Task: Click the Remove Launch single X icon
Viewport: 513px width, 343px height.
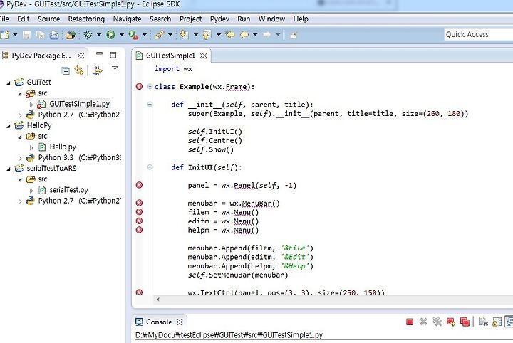Action: pyautogui.click(x=423, y=322)
